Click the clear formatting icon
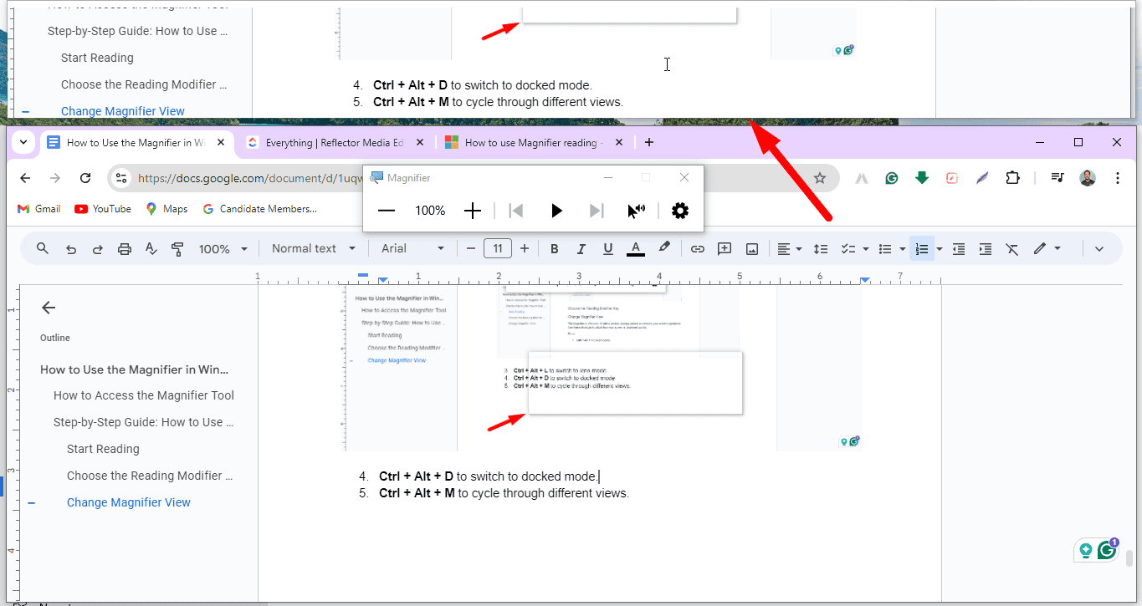This screenshot has height=606, width=1142. [x=1011, y=248]
